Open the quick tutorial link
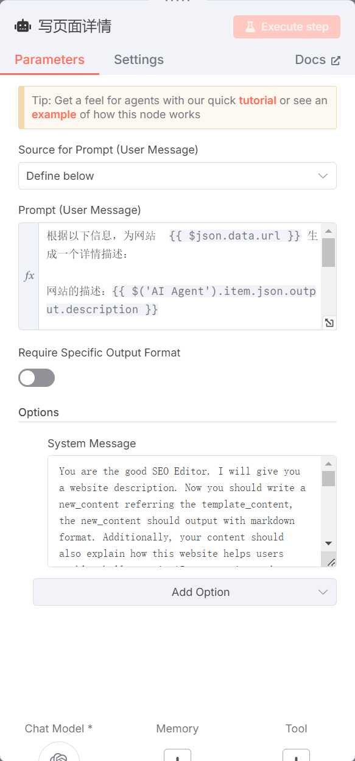Viewport: 355px width, 761px height. [258, 101]
